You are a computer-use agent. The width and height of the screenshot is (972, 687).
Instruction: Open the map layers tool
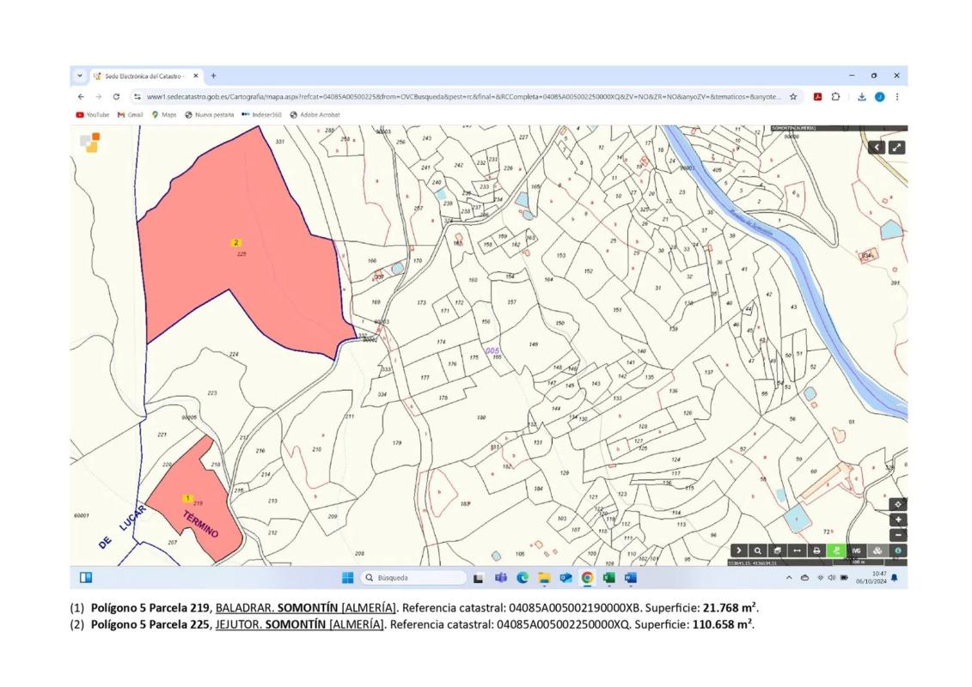click(777, 550)
